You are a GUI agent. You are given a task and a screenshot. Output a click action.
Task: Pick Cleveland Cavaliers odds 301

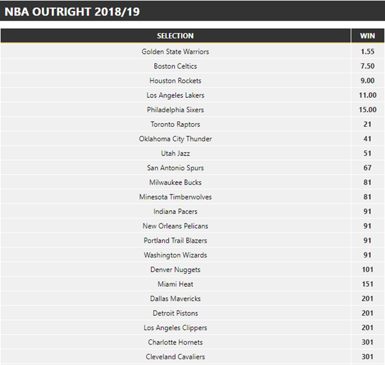(367, 357)
